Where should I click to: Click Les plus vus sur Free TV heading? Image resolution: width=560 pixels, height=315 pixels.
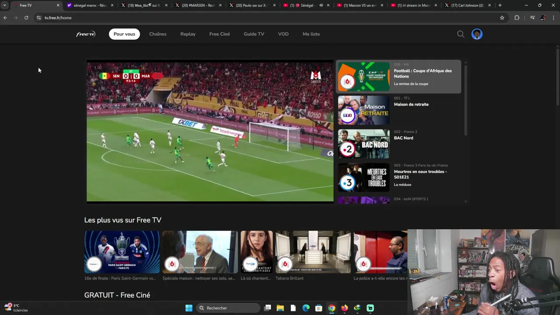(x=123, y=220)
